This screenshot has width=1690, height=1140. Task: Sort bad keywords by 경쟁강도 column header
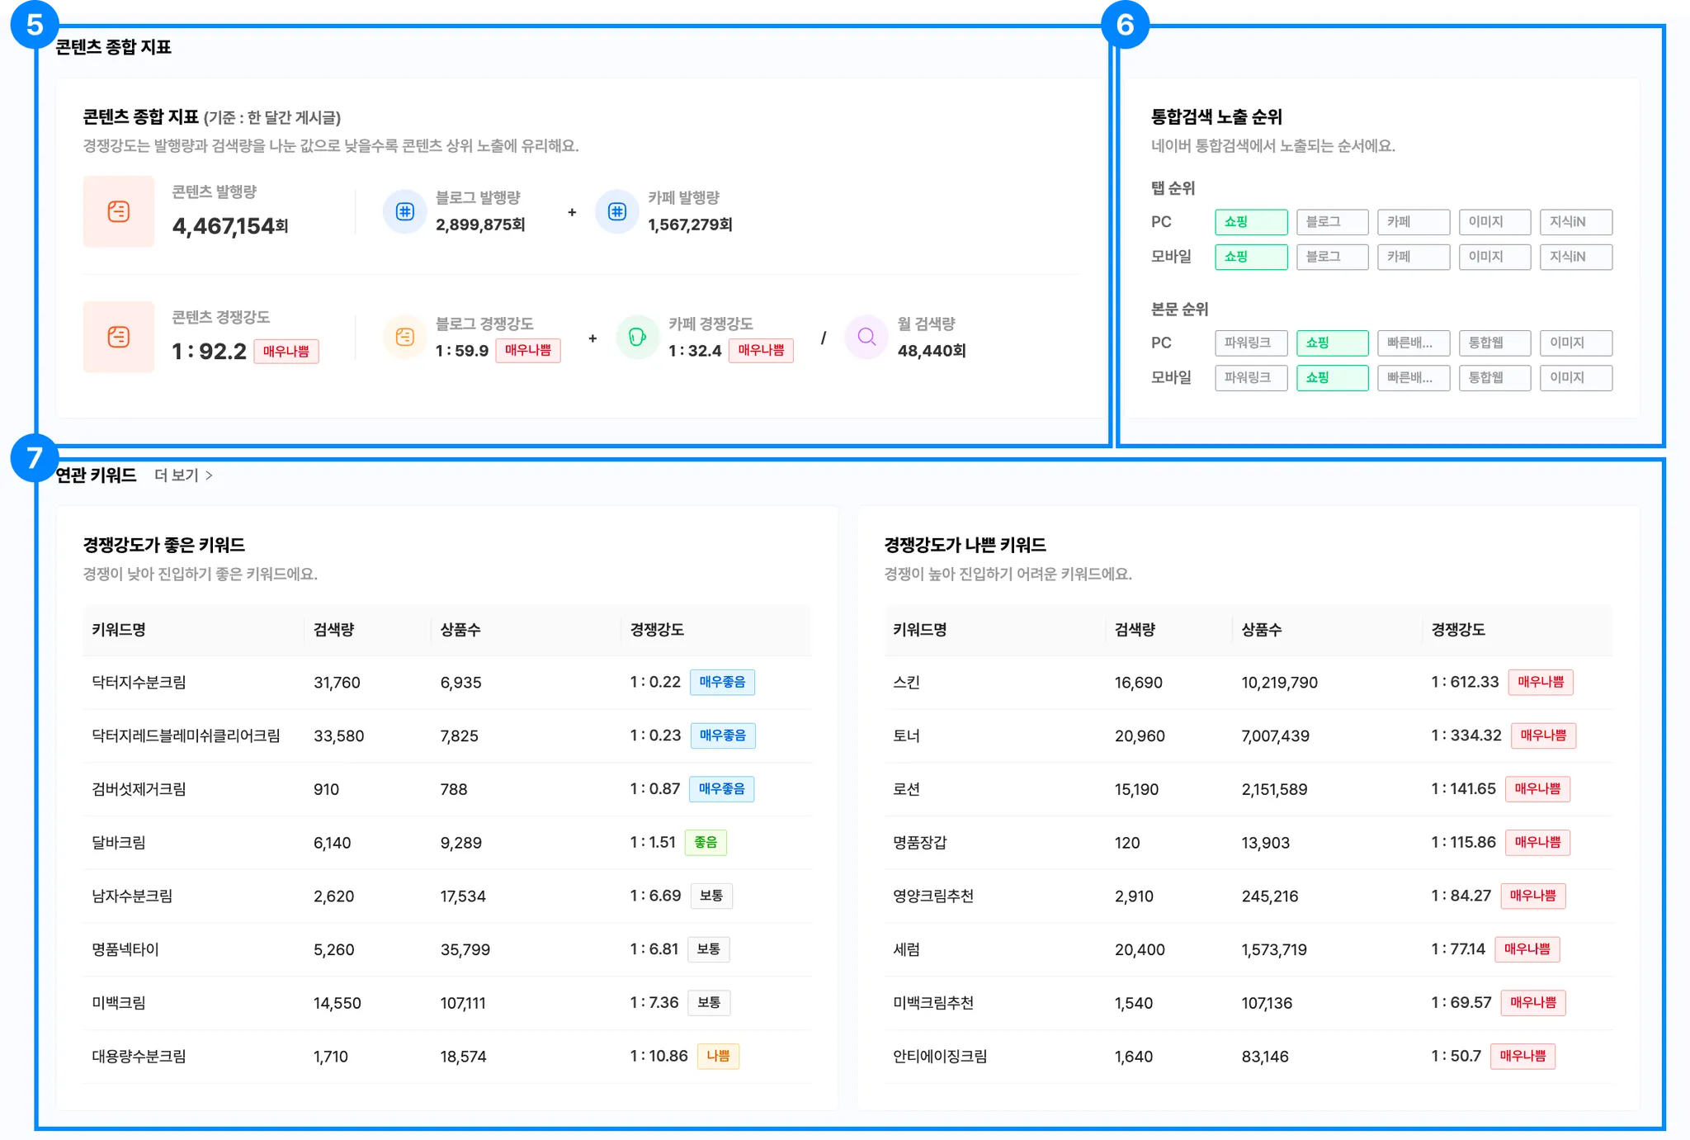[1458, 630]
